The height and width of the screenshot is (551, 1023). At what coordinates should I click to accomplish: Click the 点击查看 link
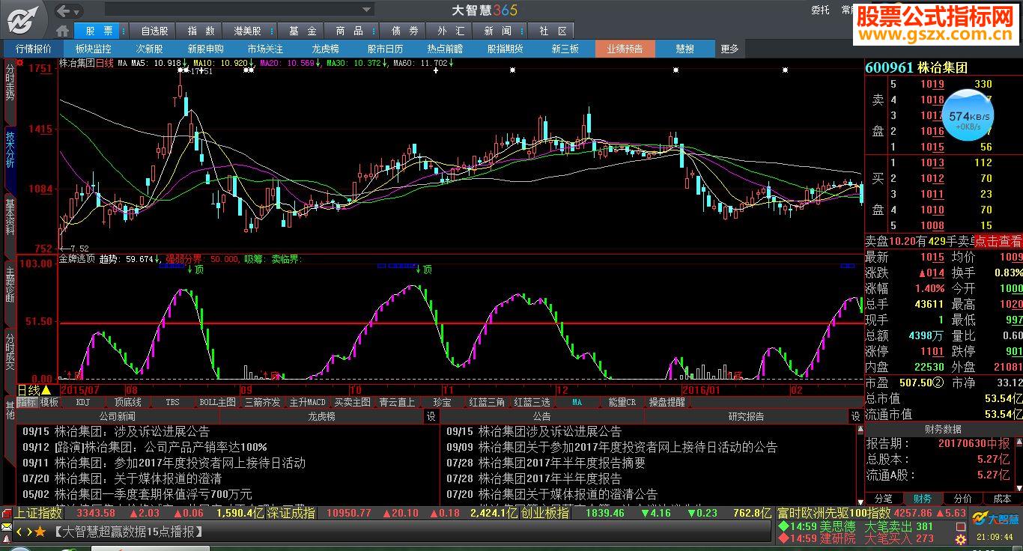997,241
